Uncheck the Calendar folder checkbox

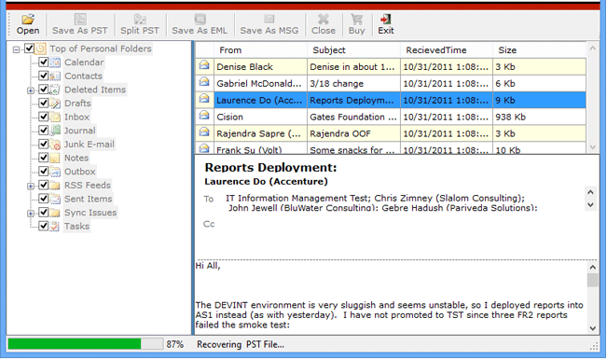click(x=43, y=62)
